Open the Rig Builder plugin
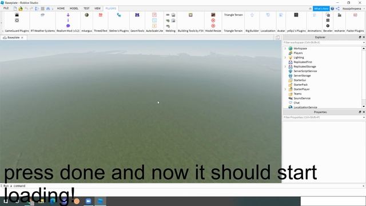The height and width of the screenshot is (206, 366). click(252, 15)
